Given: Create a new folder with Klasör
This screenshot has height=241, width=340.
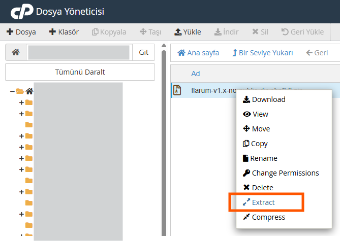Looking at the screenshot, I should pos(64,32).
